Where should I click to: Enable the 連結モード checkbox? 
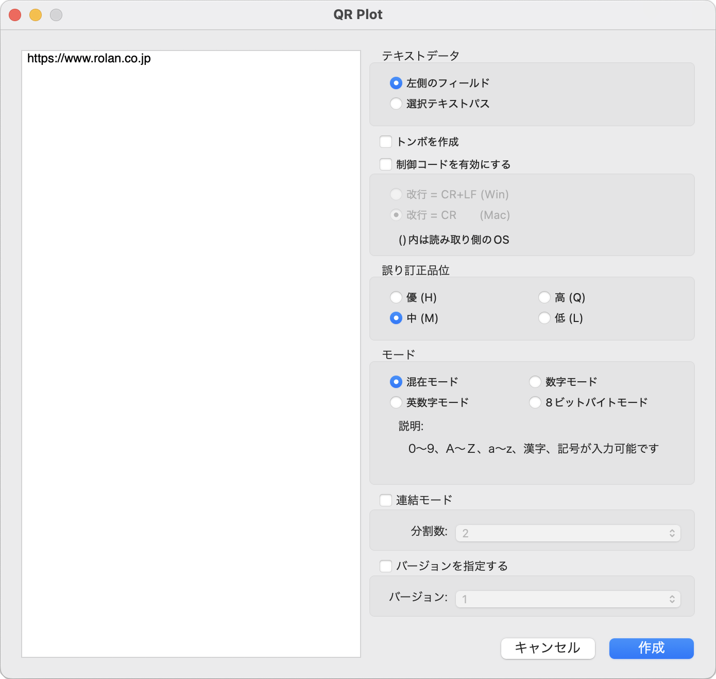pyautogui.click(x=385, y=499)
